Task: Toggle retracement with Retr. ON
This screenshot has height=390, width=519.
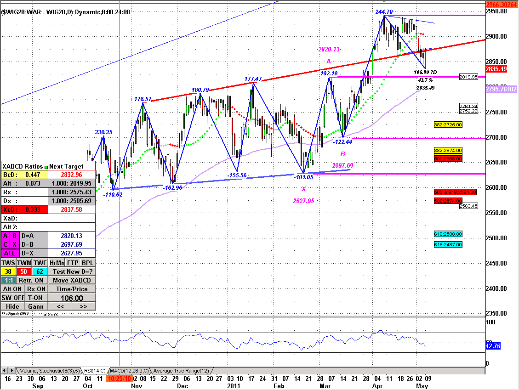Action: click(32, 280)
